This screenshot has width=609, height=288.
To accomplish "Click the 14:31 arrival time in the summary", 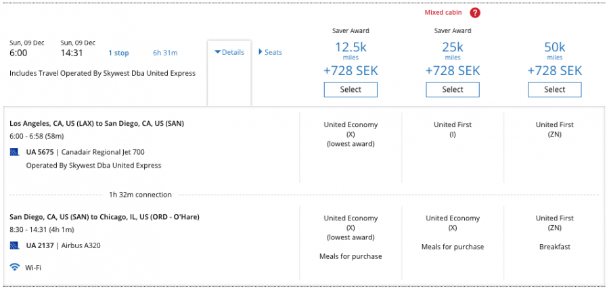I will (72, 53).
